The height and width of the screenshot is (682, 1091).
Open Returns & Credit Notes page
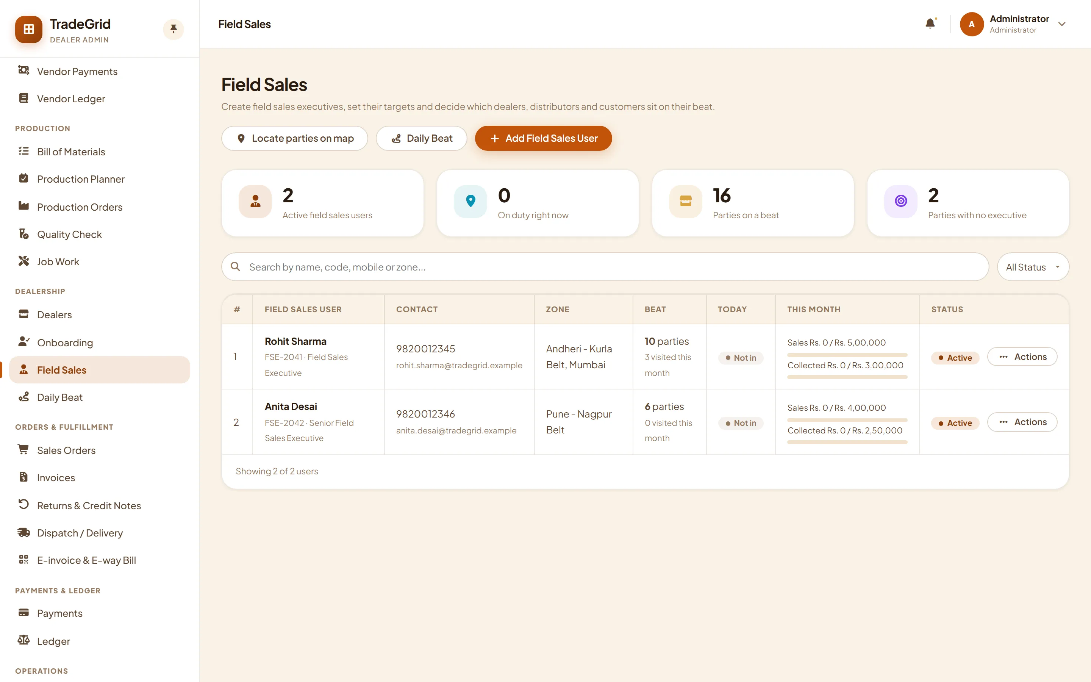pos(99,506)
